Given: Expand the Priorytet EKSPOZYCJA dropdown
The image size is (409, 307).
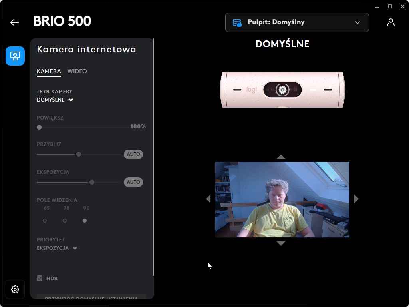Looking at the screenshot, I should 57,248.
